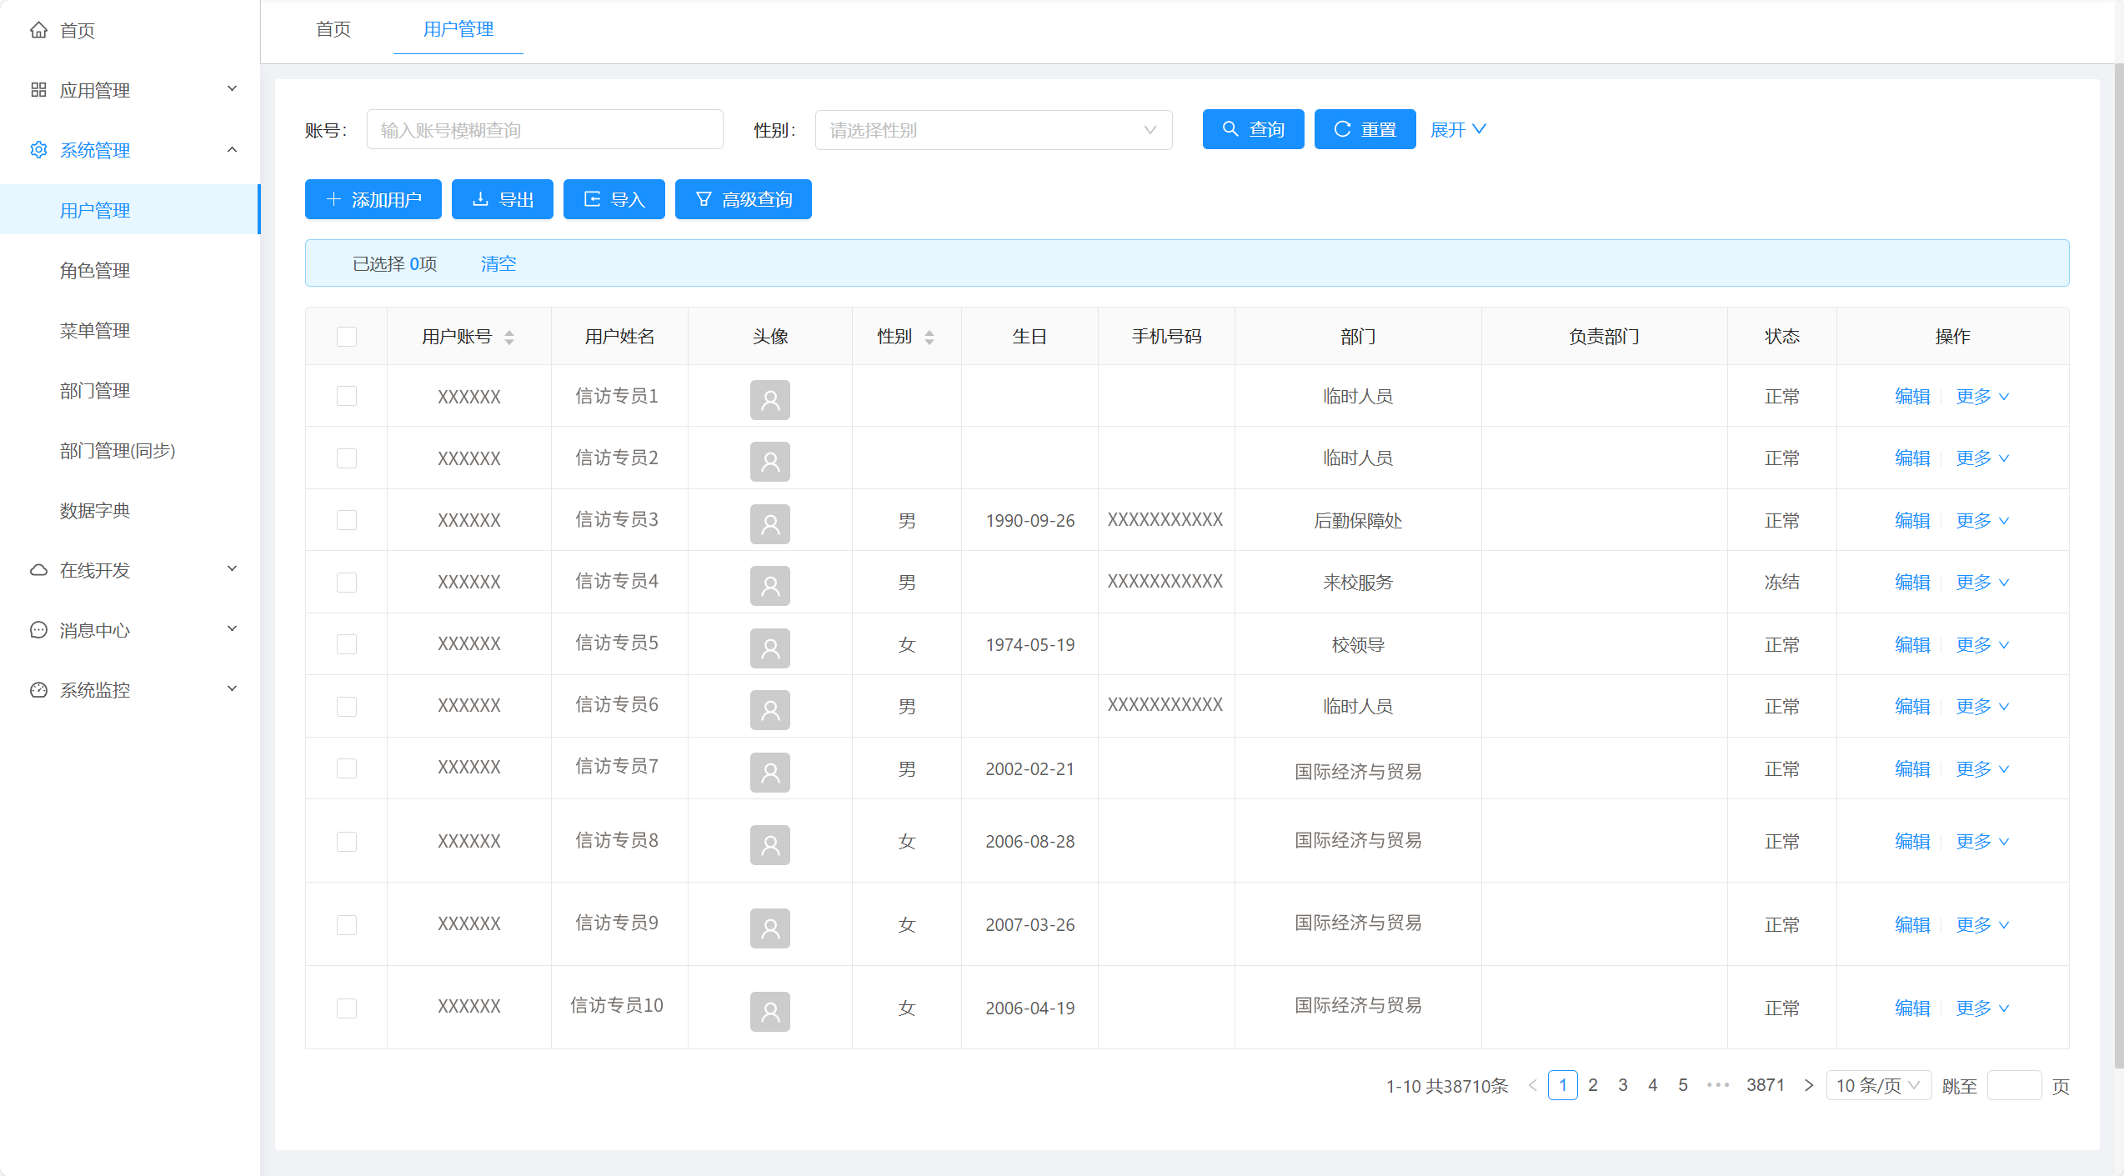2124x1176 pixels.
Task: Click avatar of 信访专员8
Action: tap(769, 844)
